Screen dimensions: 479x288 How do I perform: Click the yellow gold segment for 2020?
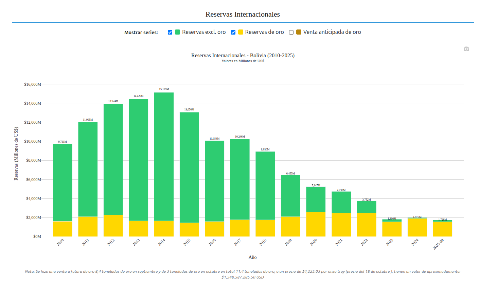[316, 224]
